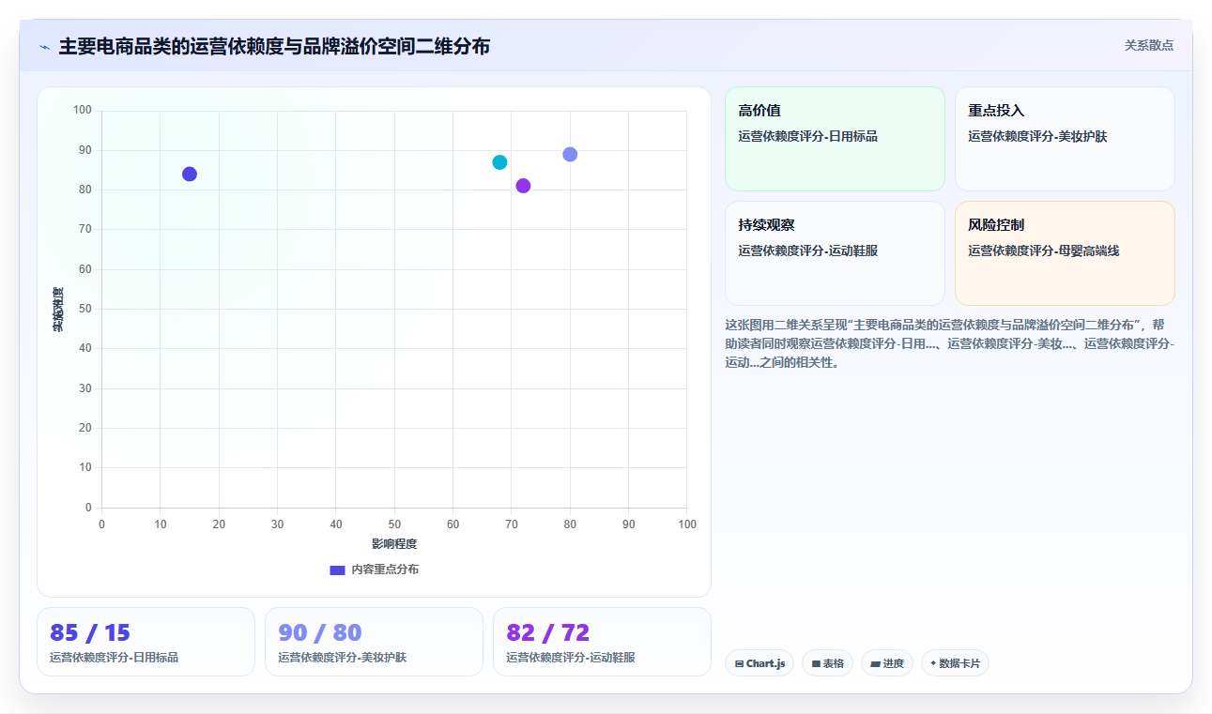Click the icon in the 表格 chip
Image resolution: width=1212 pixels, height=714 pixels.
[x=817, y=663]
